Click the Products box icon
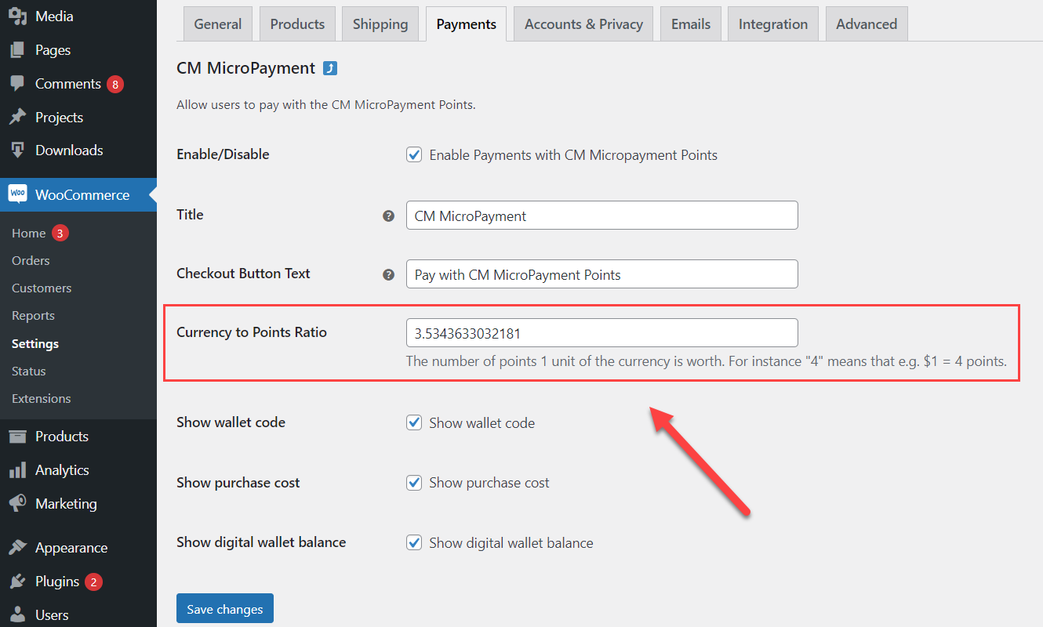Image resolution: width=1043 pixels, height=627 pixels. pyautogui.click(x=17, y=437)
